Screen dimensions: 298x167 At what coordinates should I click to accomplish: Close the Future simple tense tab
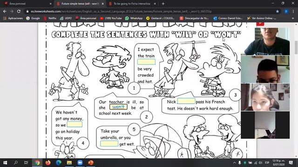[102, 4]
